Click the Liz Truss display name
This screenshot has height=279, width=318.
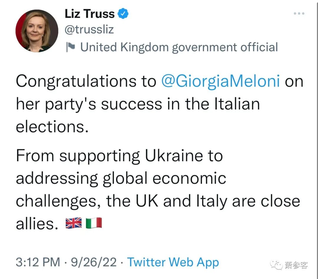pyautogui.click(x=90, y=14)
